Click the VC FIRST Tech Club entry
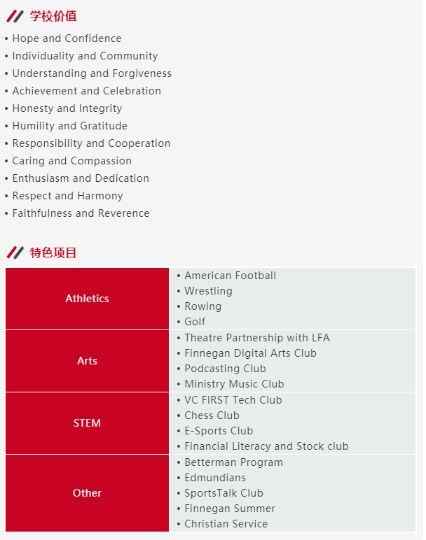 233,400
